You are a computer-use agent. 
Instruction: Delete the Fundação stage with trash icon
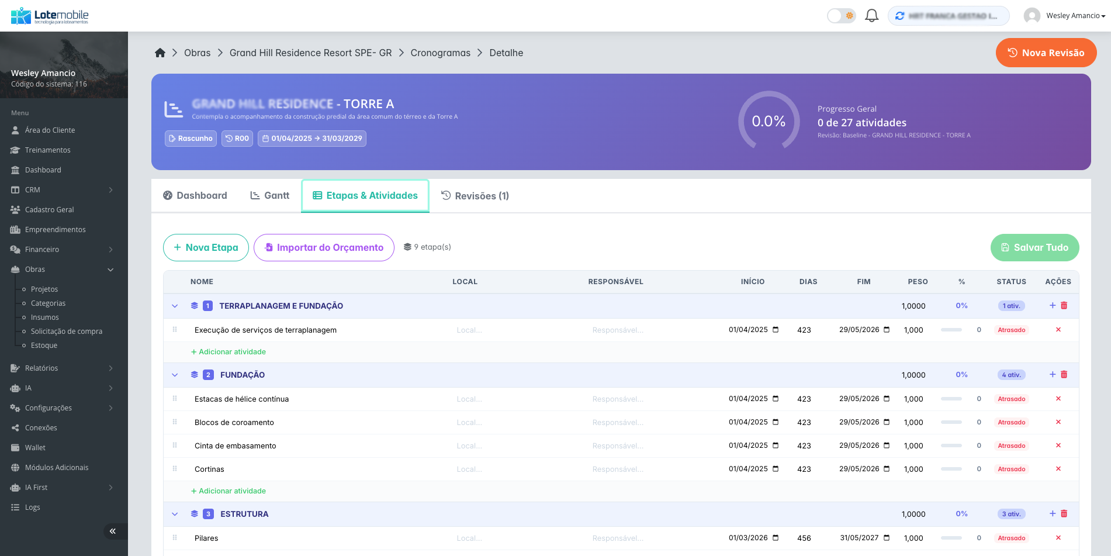pos(1064,374)
